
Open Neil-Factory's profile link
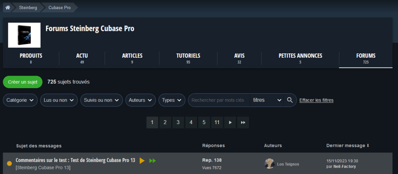(344, 167)
